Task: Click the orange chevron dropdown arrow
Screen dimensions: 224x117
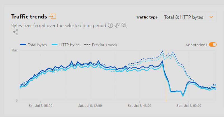Action: click(x=211, y=17)
